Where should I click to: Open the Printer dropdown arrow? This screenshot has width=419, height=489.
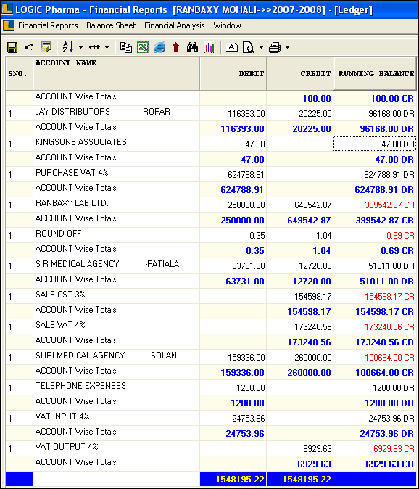point(287,48)
